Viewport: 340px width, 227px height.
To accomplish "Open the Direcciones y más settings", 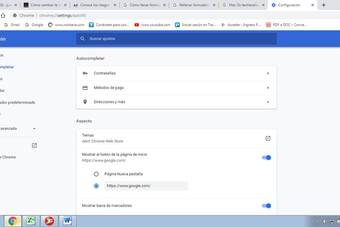I will point(176,102).
